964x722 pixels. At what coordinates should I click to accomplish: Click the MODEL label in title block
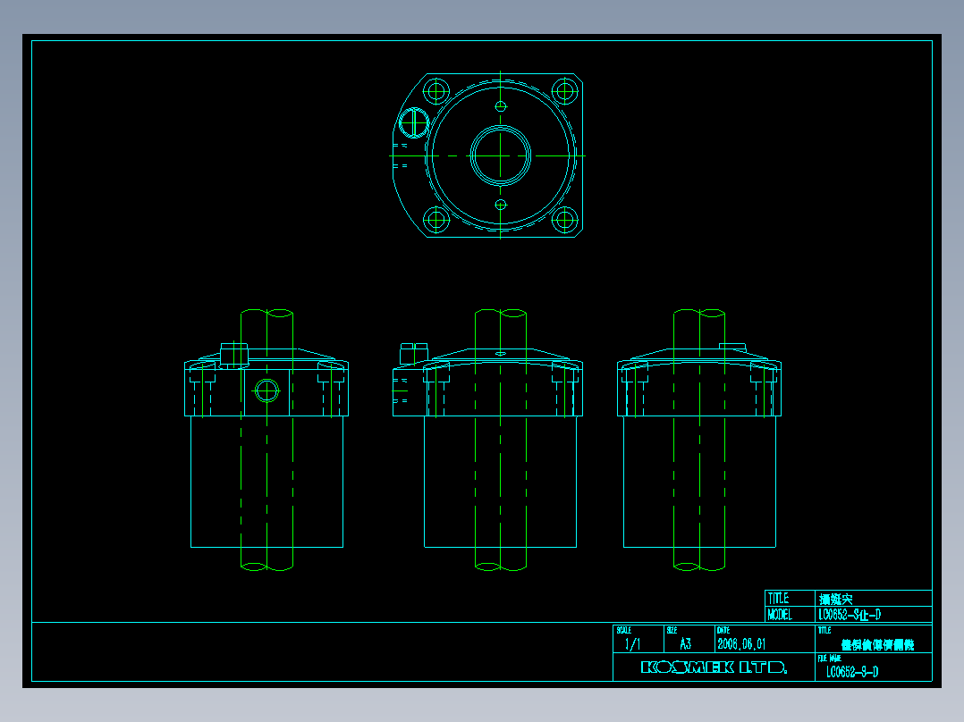780,615
